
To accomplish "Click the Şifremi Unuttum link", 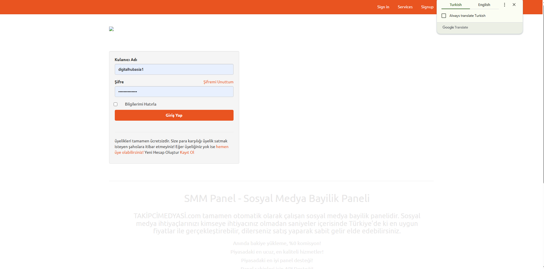I will (x=218, y=82).
